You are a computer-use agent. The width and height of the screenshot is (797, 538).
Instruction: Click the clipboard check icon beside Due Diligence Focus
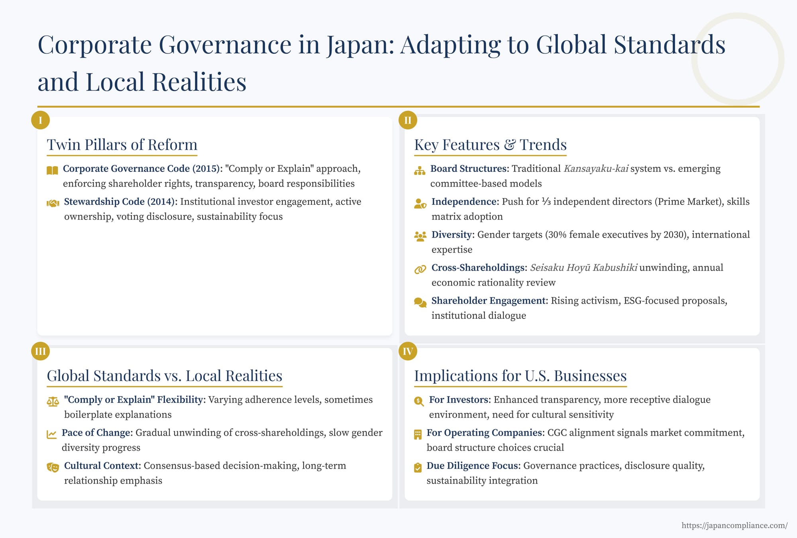click(x=418, y=467)
